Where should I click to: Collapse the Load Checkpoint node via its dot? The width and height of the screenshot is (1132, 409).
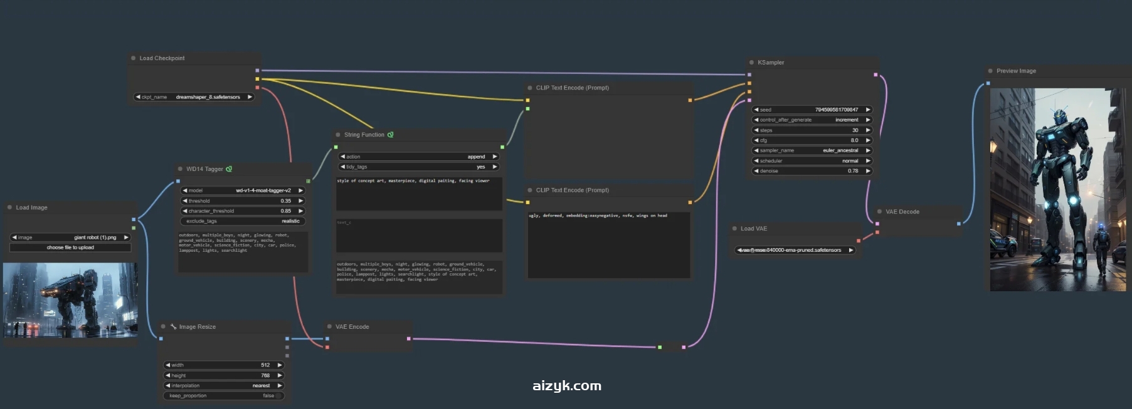[134, 58]
